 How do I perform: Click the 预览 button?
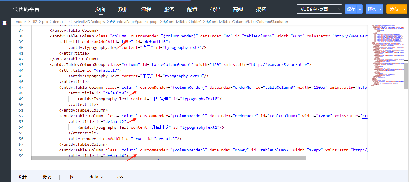pyautogui.click(x=372, y=9)
